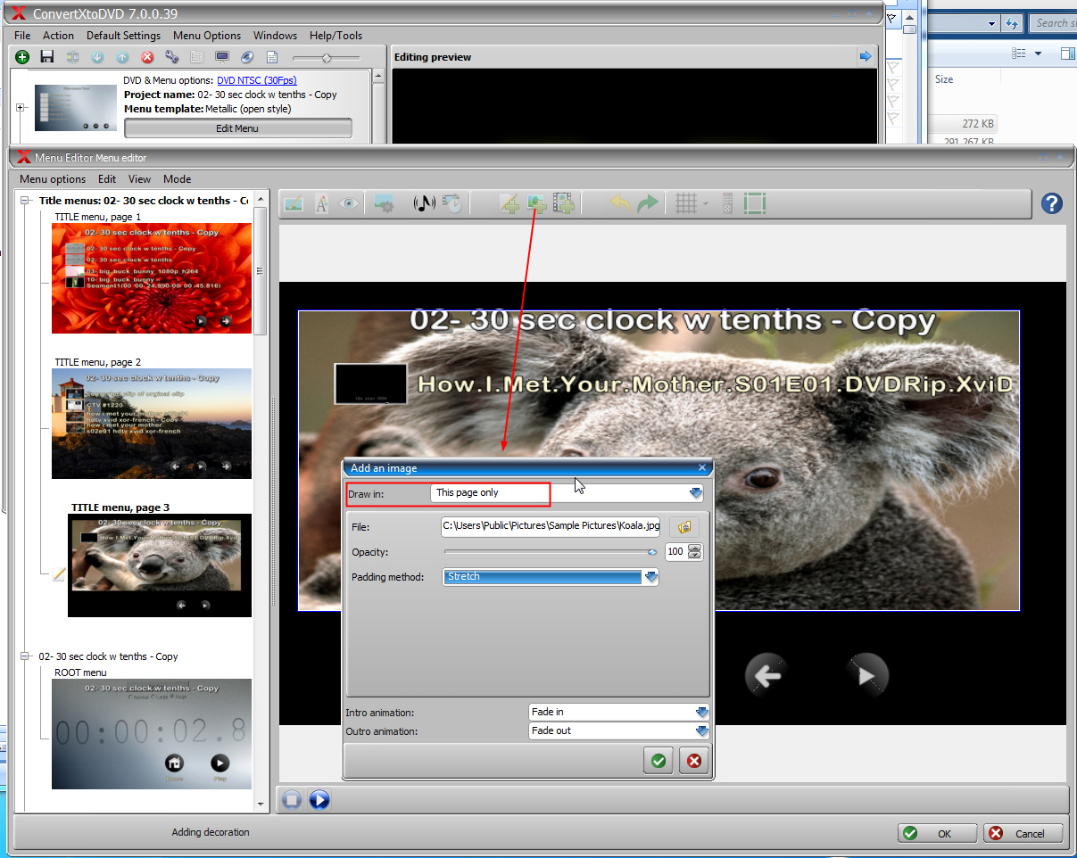Click the floppy disk Save project icon
The width and height of the screenshot is (1077, 858).
pos(47,57)
